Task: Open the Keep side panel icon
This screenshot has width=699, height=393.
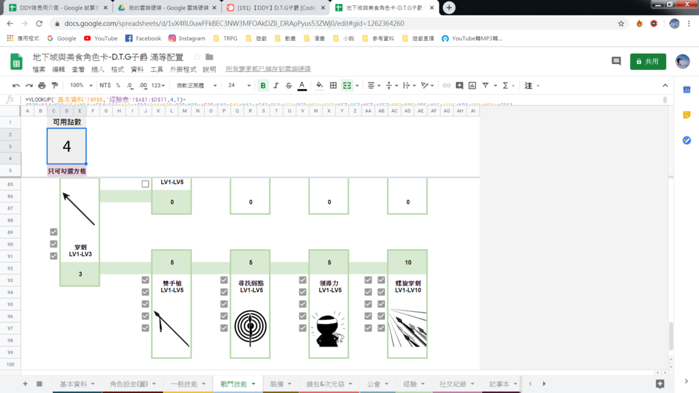Action: (x=687, y=115)
